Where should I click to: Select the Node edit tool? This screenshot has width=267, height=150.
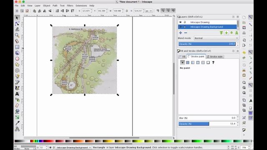pyautogui.click(x=17, y=24)
